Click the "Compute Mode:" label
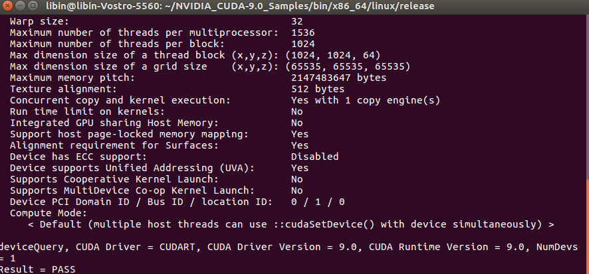Screen dimensions: 589x274 click(x=49, y=213)
